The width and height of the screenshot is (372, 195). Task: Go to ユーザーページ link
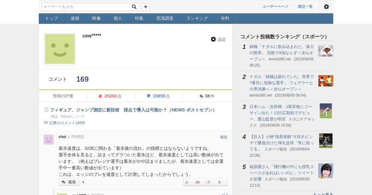(275, 6)
